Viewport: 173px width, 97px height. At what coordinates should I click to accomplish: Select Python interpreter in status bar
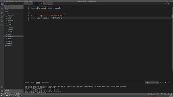click(8, 94)
